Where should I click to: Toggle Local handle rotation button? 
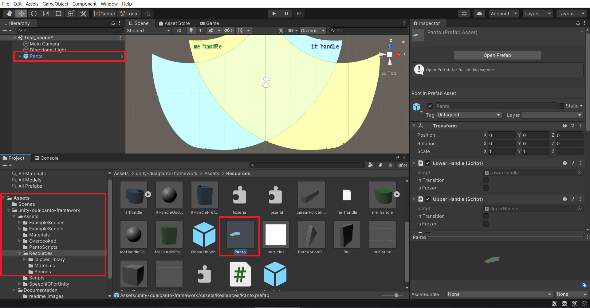129,14
